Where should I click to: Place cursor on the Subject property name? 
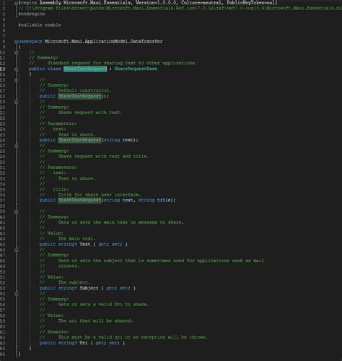click(89, 288)
